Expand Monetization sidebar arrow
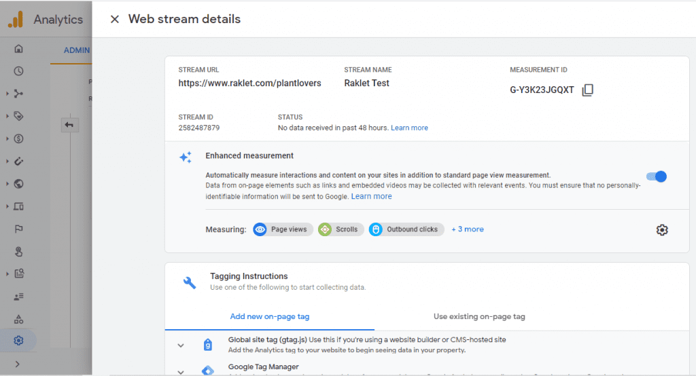Viewport: 696px width, 376px height. click(x=7, y=138)
